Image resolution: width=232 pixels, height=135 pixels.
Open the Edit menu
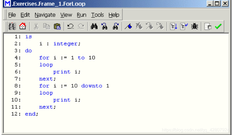point(25,15)
